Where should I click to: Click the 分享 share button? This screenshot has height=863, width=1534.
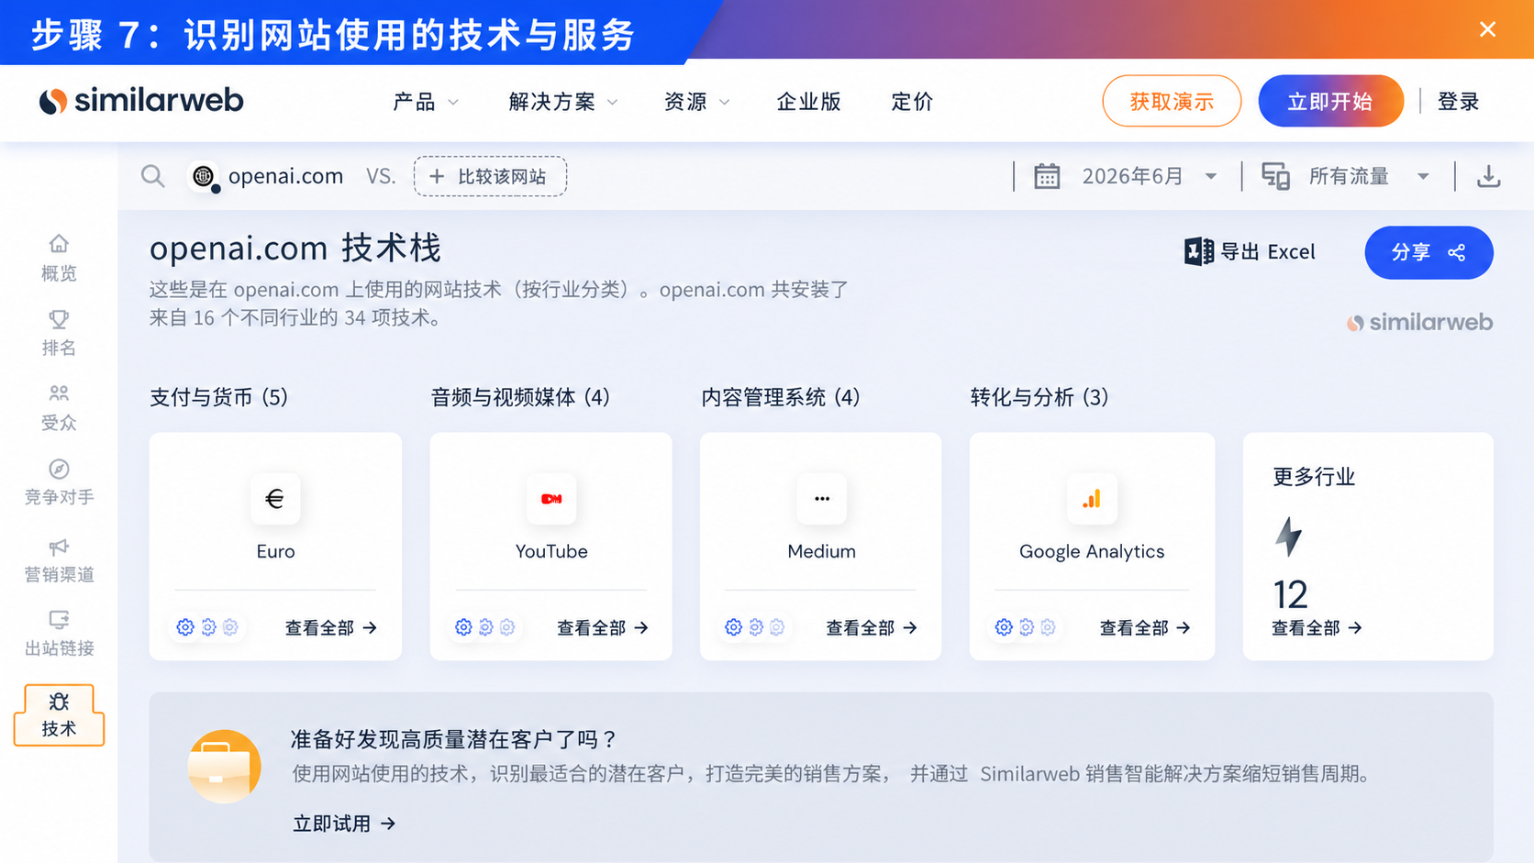(x=1428, y=252)
